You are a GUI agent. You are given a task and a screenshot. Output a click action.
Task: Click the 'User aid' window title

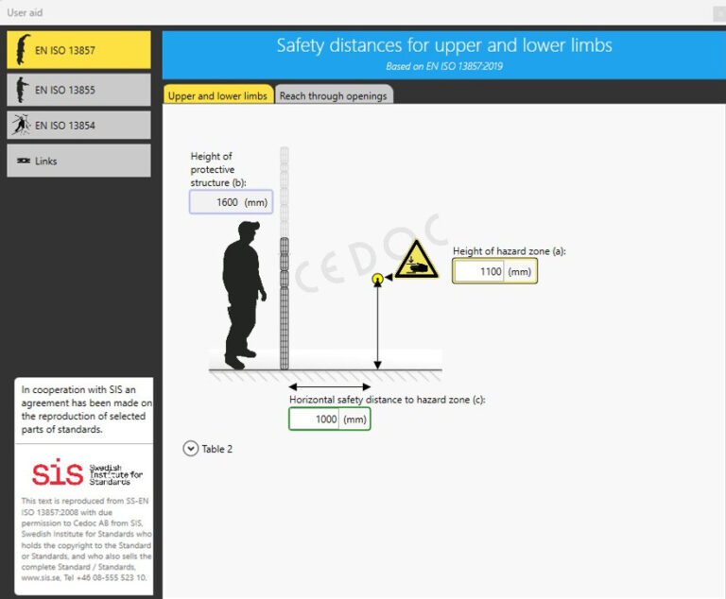pos(25,12)
